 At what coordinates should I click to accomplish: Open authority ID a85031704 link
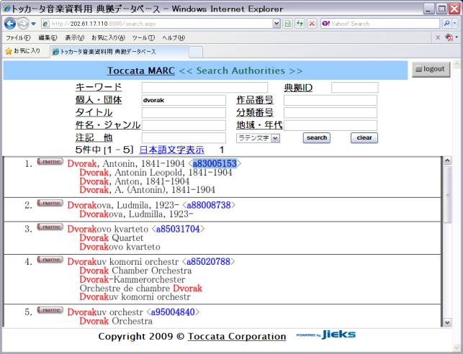178,229
